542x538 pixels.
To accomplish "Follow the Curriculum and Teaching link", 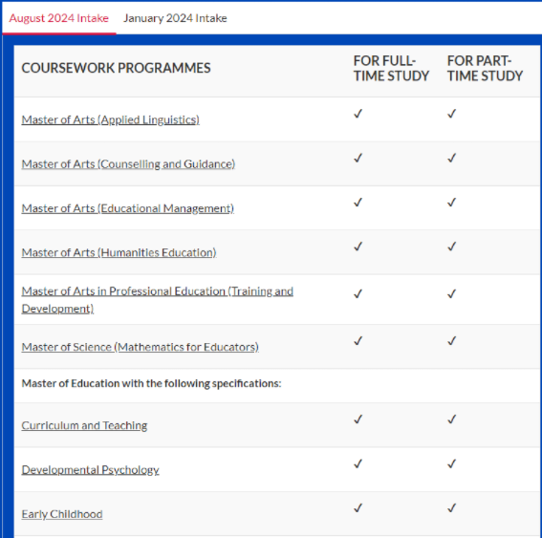I will (84, 425).
